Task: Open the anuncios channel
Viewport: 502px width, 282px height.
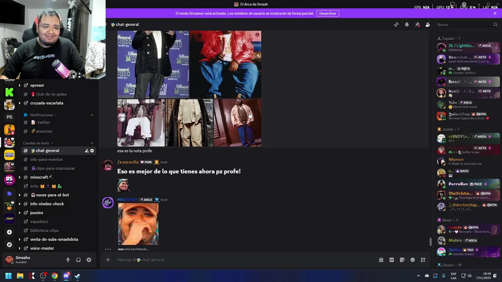Action: click(58, 131)
